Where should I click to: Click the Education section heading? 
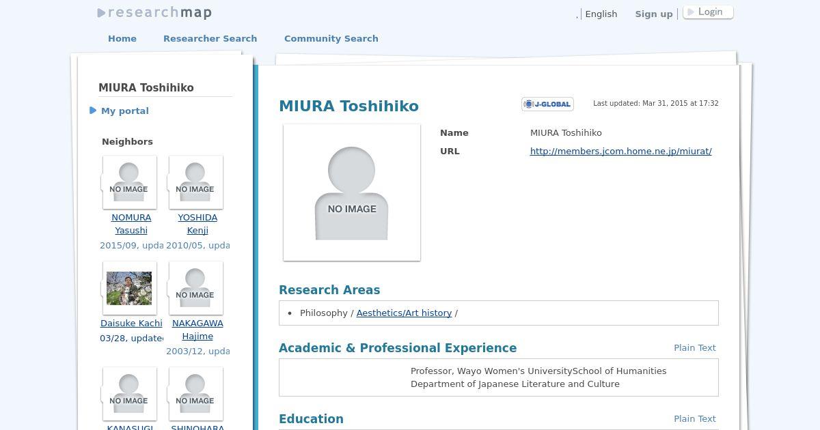(311, 418)
